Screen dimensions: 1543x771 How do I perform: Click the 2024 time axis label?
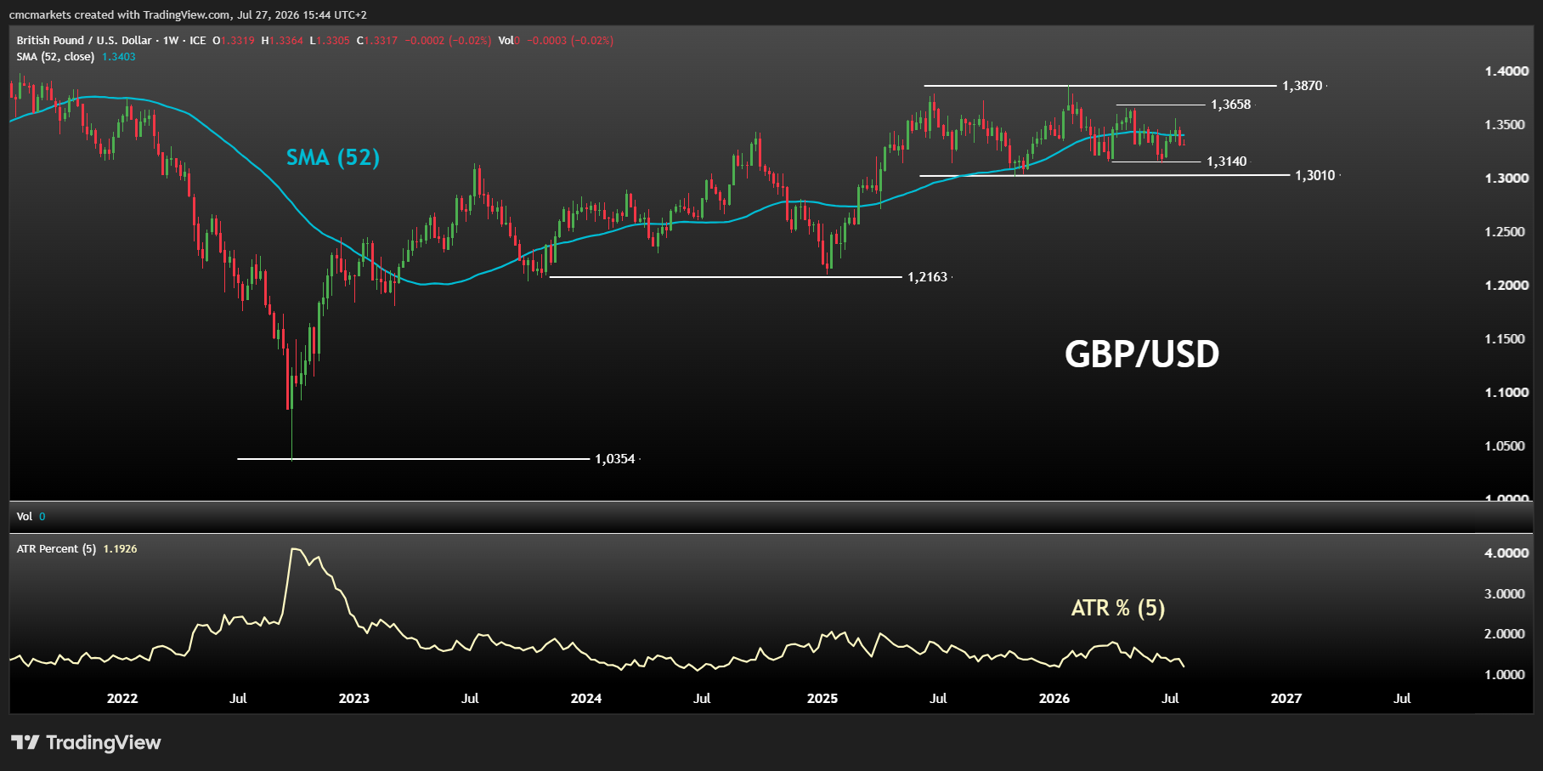[586, 699]
